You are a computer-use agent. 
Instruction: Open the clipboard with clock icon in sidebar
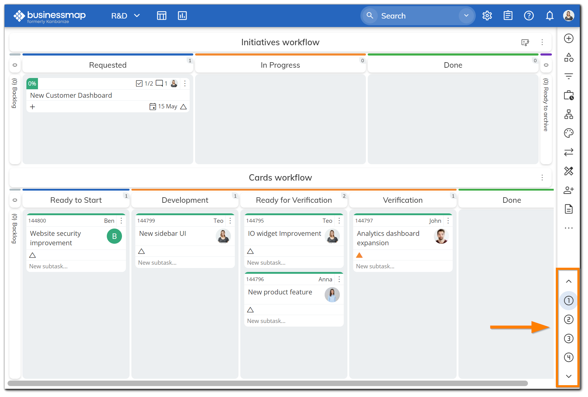[x=569, y=95]
